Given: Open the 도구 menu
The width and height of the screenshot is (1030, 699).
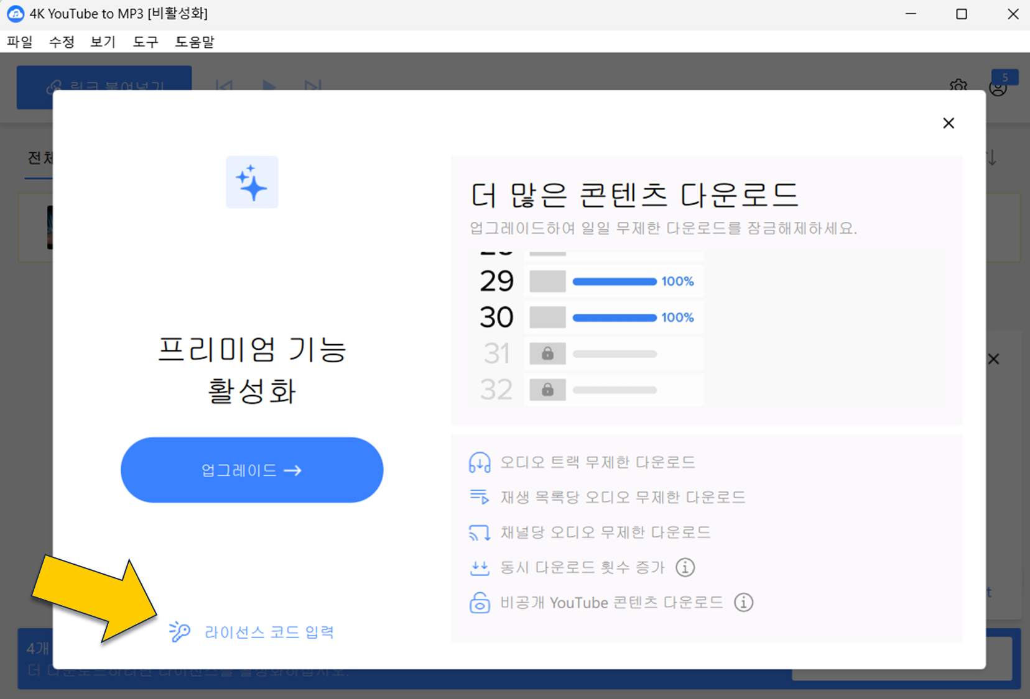Looking at the screenshot, I should click(146, 42).
